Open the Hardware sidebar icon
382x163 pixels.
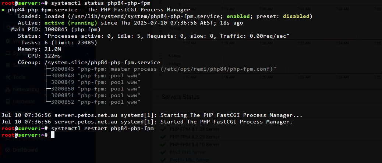pyautogui.click(x=8, y=101)
